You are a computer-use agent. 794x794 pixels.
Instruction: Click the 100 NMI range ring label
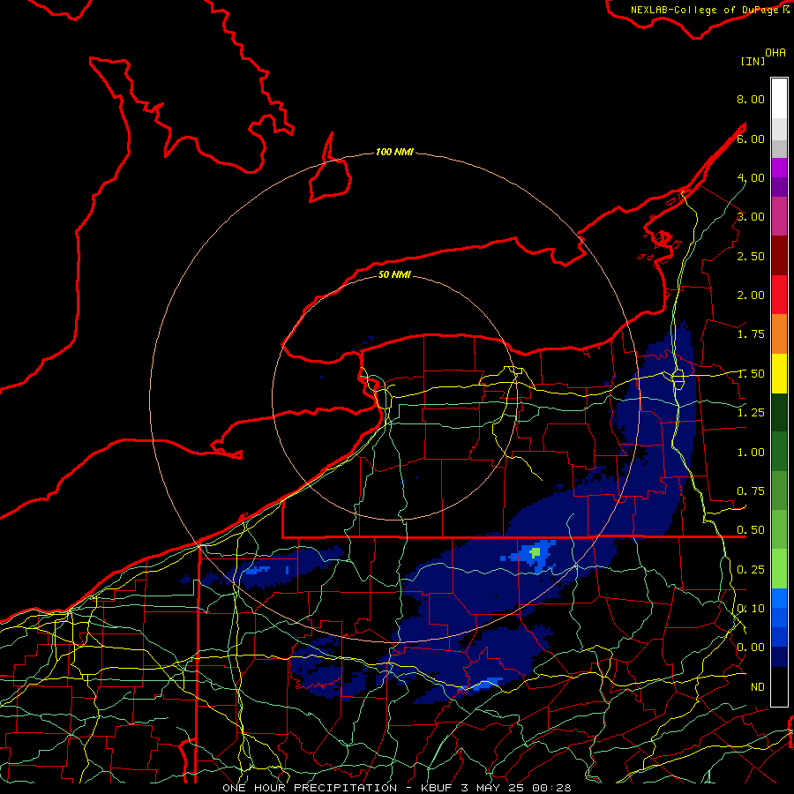tap(394, 152)
